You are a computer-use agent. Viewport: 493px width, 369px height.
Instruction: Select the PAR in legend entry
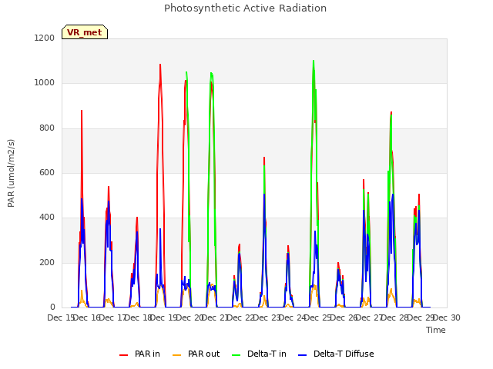point(139,354)
